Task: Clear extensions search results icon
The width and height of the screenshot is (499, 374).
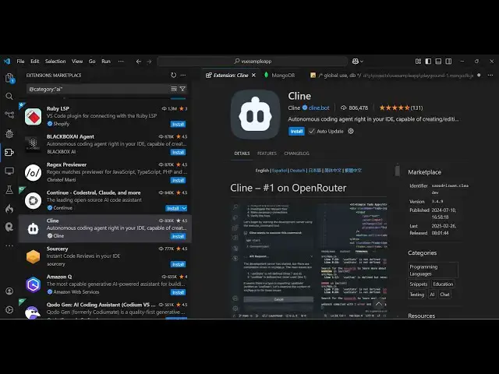Action: point(174,89)
